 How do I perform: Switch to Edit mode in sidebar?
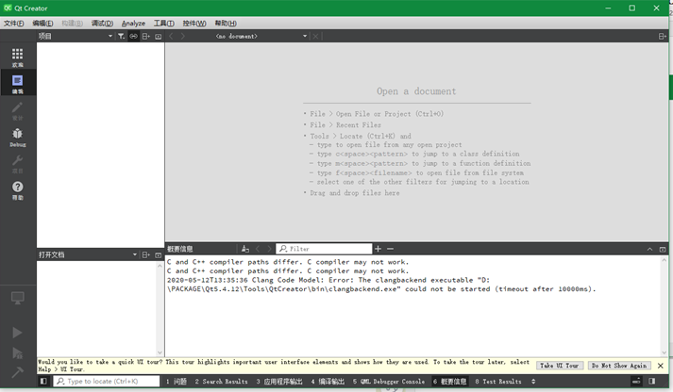pyautogui.click(x=18, y=84)
